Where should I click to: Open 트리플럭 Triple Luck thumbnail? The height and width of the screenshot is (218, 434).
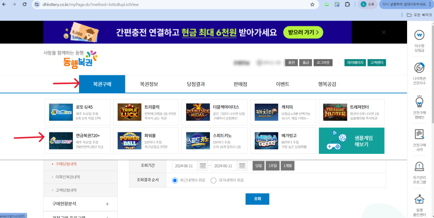(x=129, y=112)
